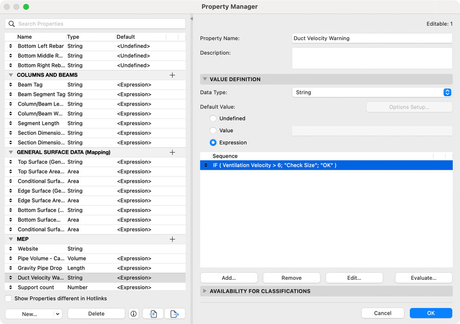Grab reorder handle of Beam Tag row
Screen dimensions: 460x324
click(x=11, y=85)
